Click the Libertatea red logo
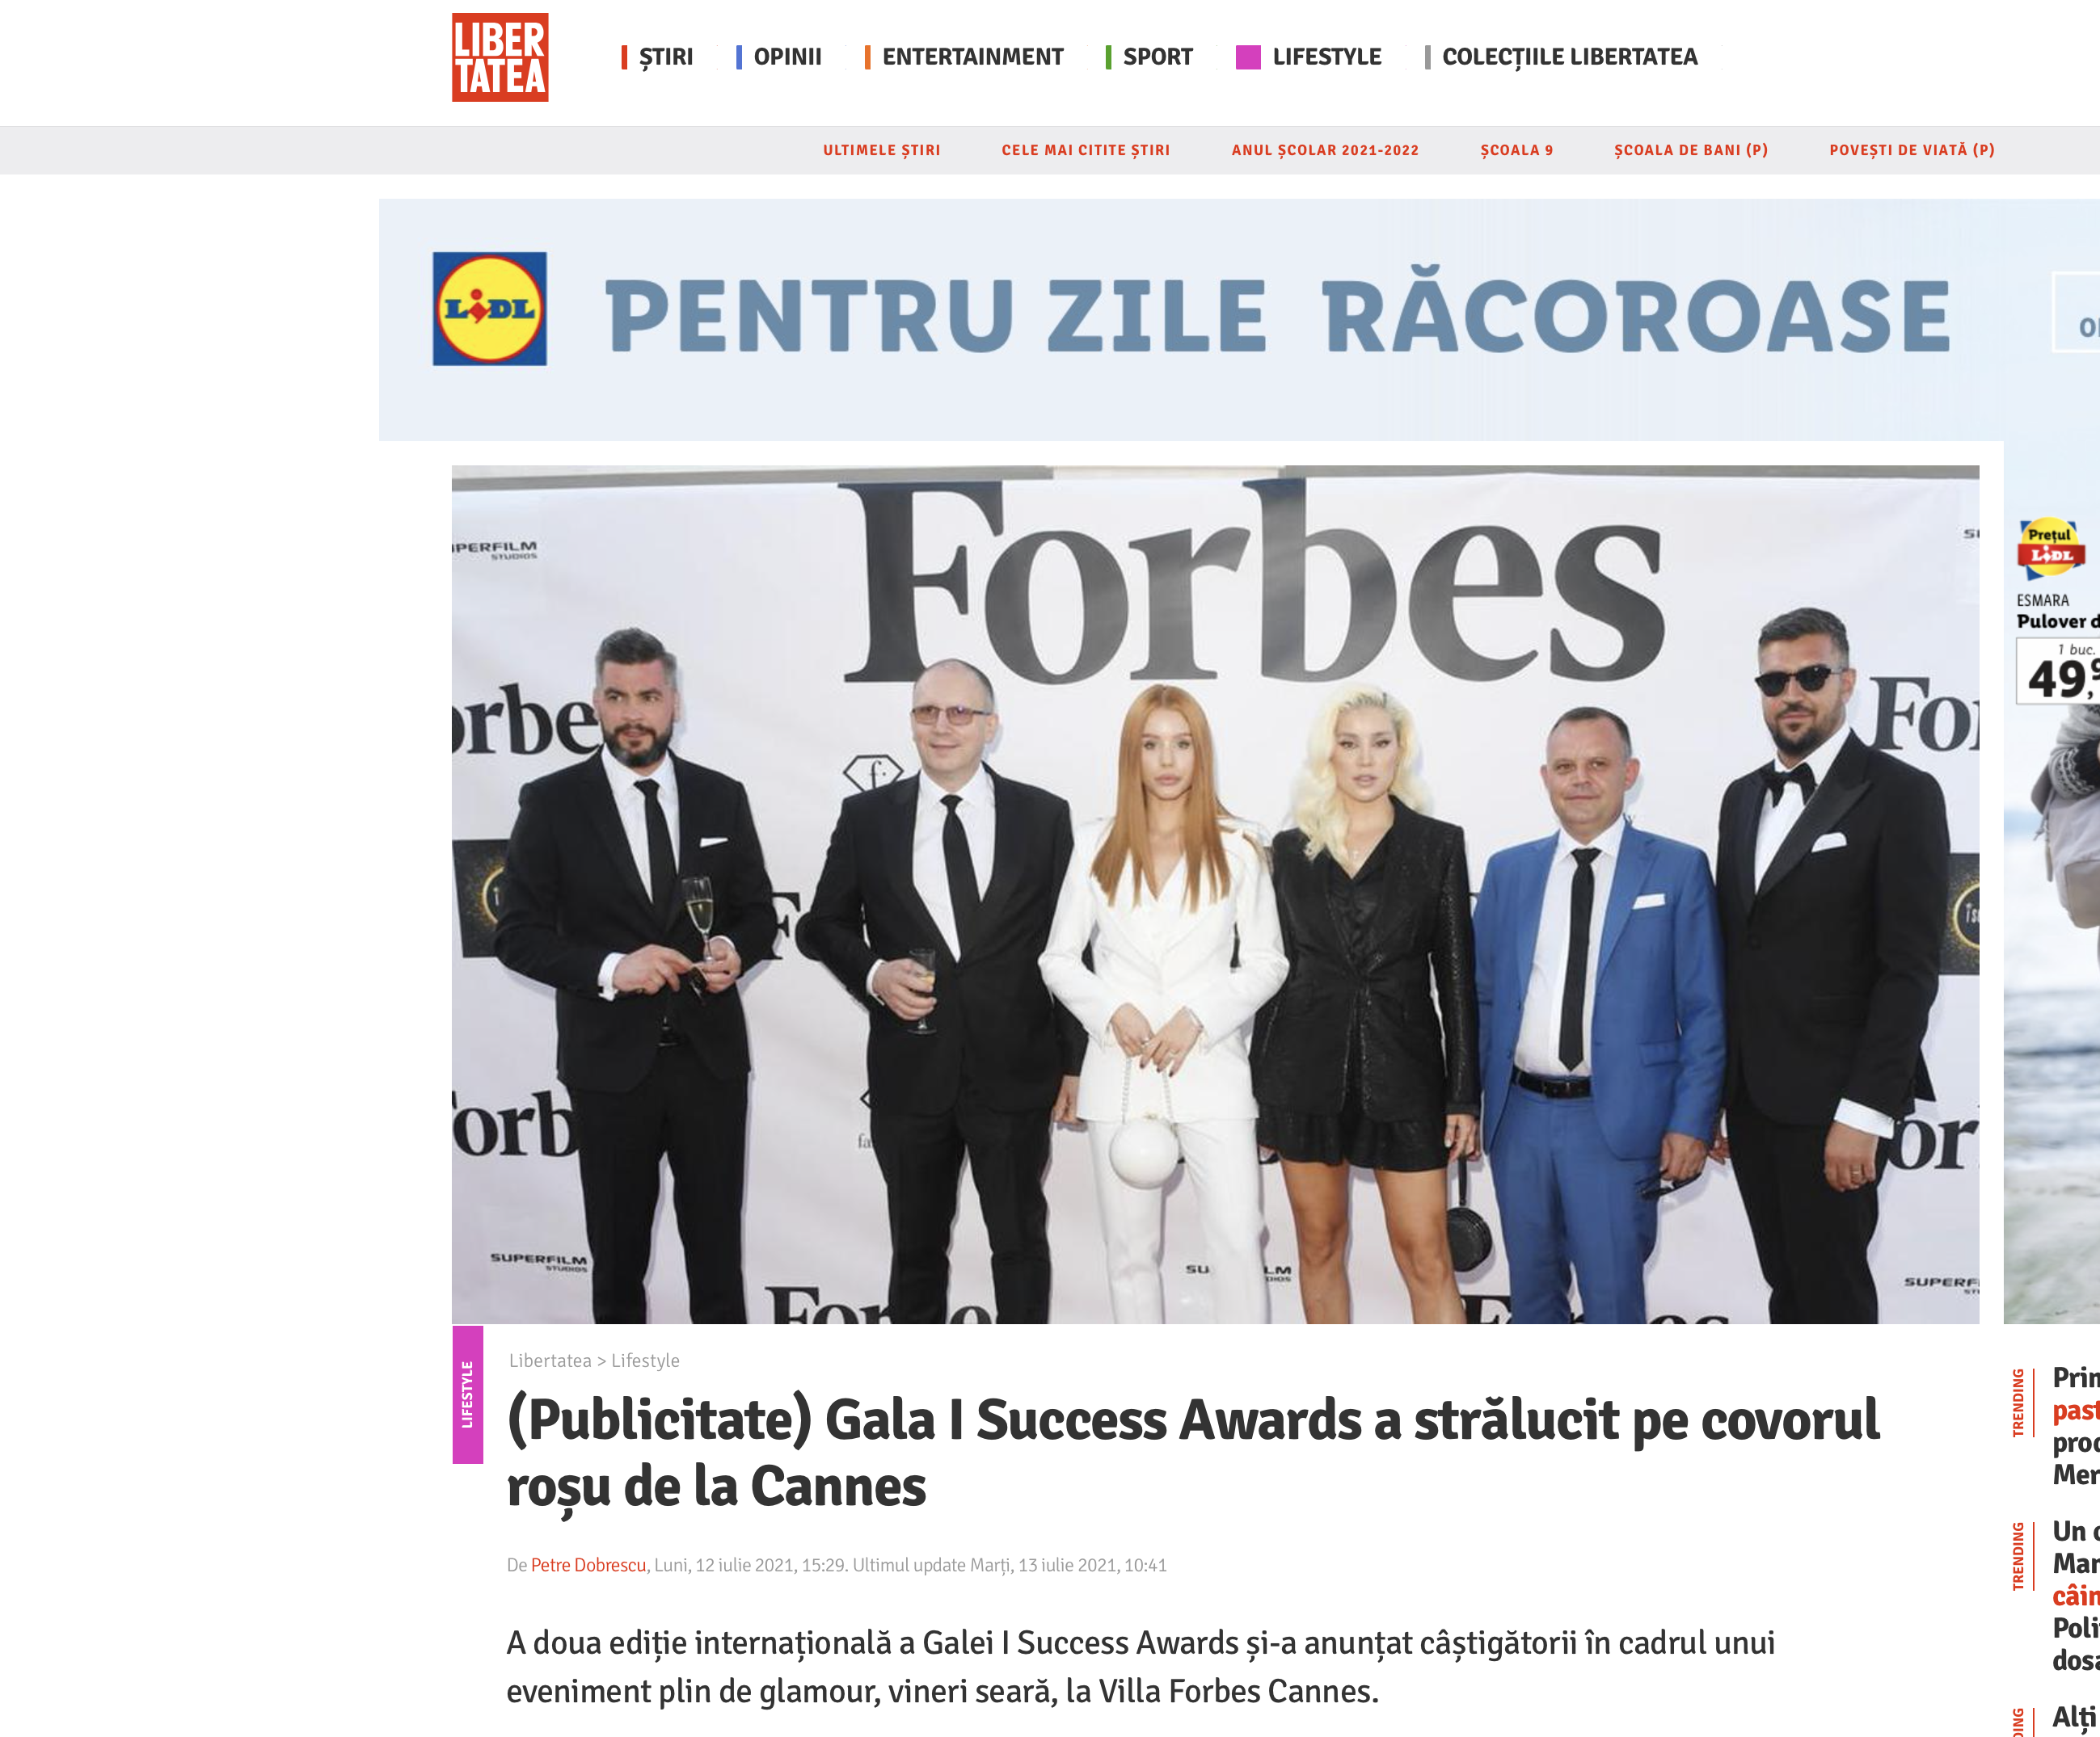 pos(500,57)
